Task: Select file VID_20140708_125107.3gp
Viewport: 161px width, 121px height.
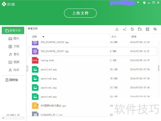Action: (93, 51)
